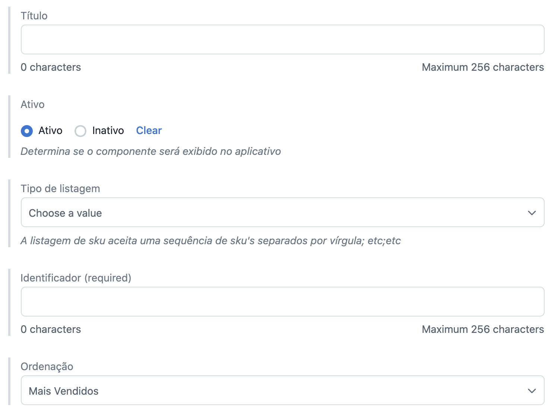Click the character counter below Identificador
The width and height of the screenshot is (558, 420).
click(x=51, y=330)
